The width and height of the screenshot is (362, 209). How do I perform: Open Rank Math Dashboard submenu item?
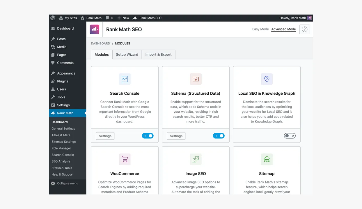[60, 122]
